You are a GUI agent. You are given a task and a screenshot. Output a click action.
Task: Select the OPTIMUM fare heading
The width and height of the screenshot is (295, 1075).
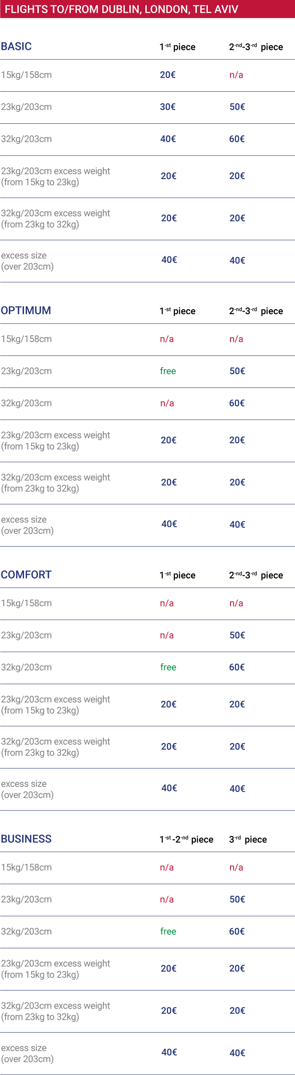(x=26, y=310)
